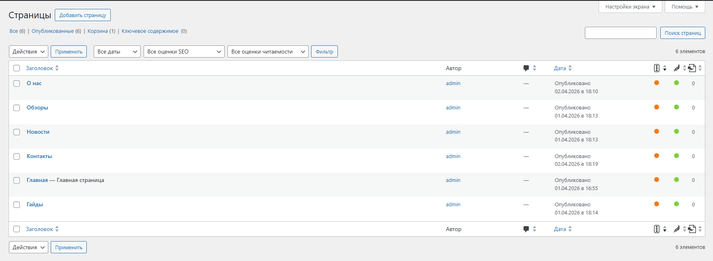Click SEO score icon in table footer

657,229
